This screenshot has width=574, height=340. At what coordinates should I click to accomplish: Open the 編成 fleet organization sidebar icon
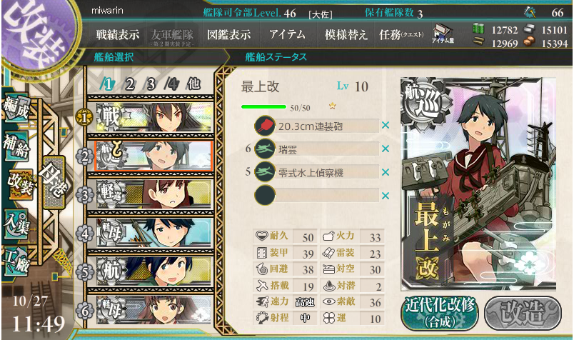17,108
